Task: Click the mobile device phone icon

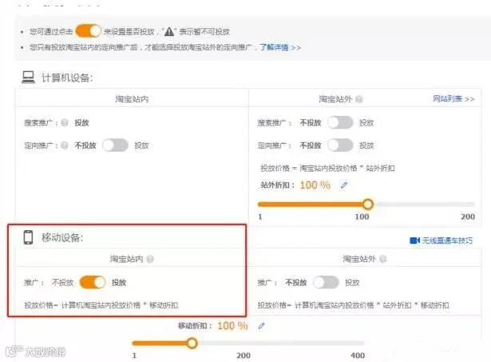Action: point(28,237)
